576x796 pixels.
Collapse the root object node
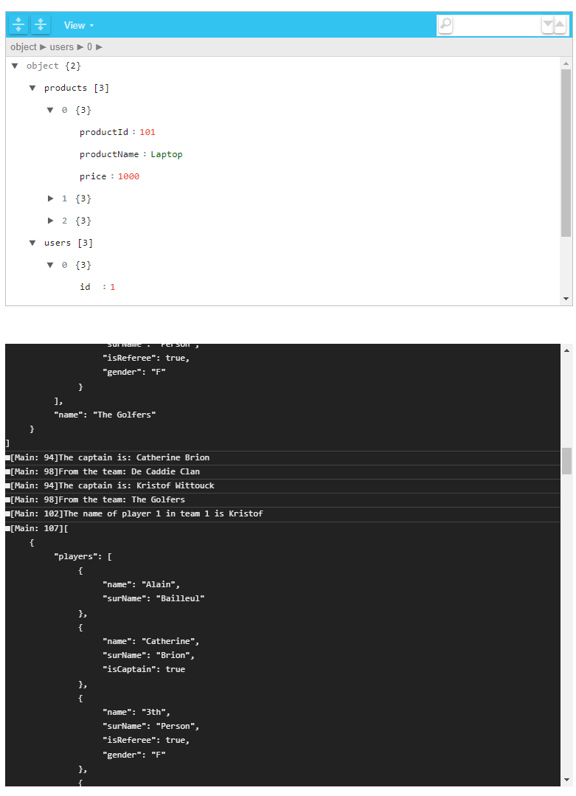click(x=15, y=66)
